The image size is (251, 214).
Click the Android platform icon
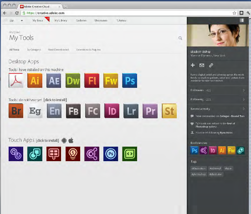pyautogui.click(x=64, y=141)
